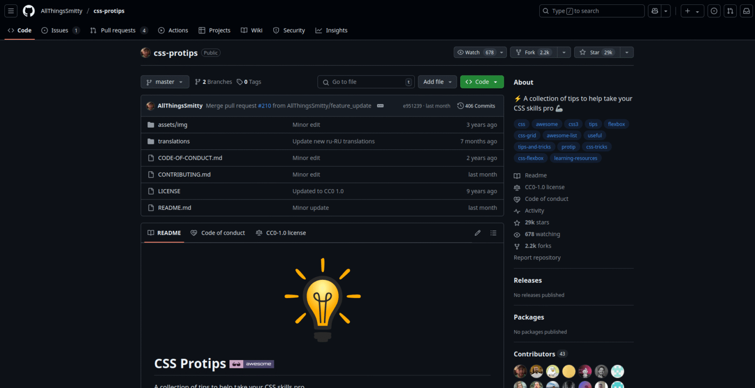
Task: Open GitHub Copilot chat in the header
Action: pyautogui.click(x=655, y=10)
